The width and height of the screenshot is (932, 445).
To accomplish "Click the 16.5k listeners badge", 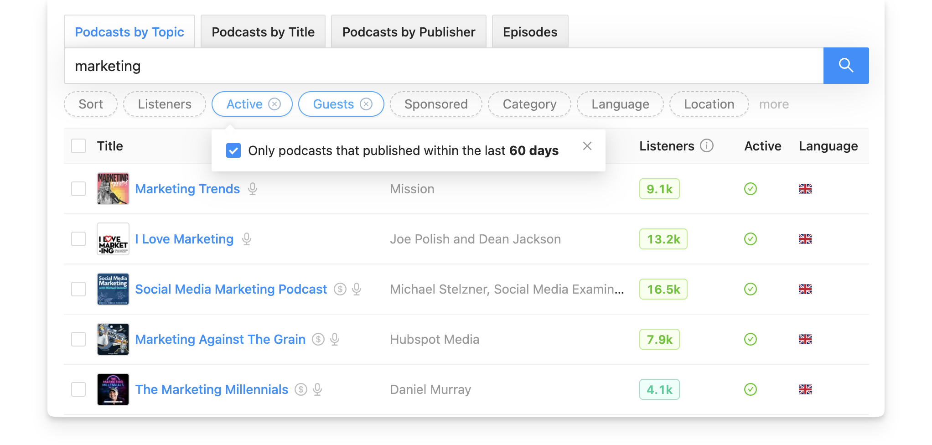I will (x=663, y=289).
